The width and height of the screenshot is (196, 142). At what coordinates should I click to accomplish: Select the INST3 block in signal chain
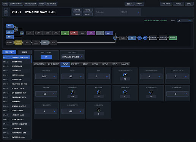(9, 37)
